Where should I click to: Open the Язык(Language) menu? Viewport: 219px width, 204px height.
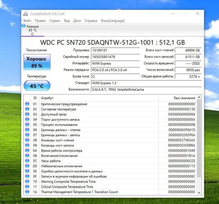point(113,21)
